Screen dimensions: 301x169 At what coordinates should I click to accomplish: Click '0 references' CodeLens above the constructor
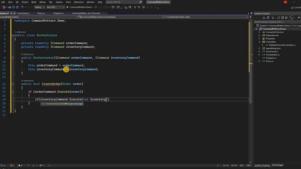tap(27, 54)
